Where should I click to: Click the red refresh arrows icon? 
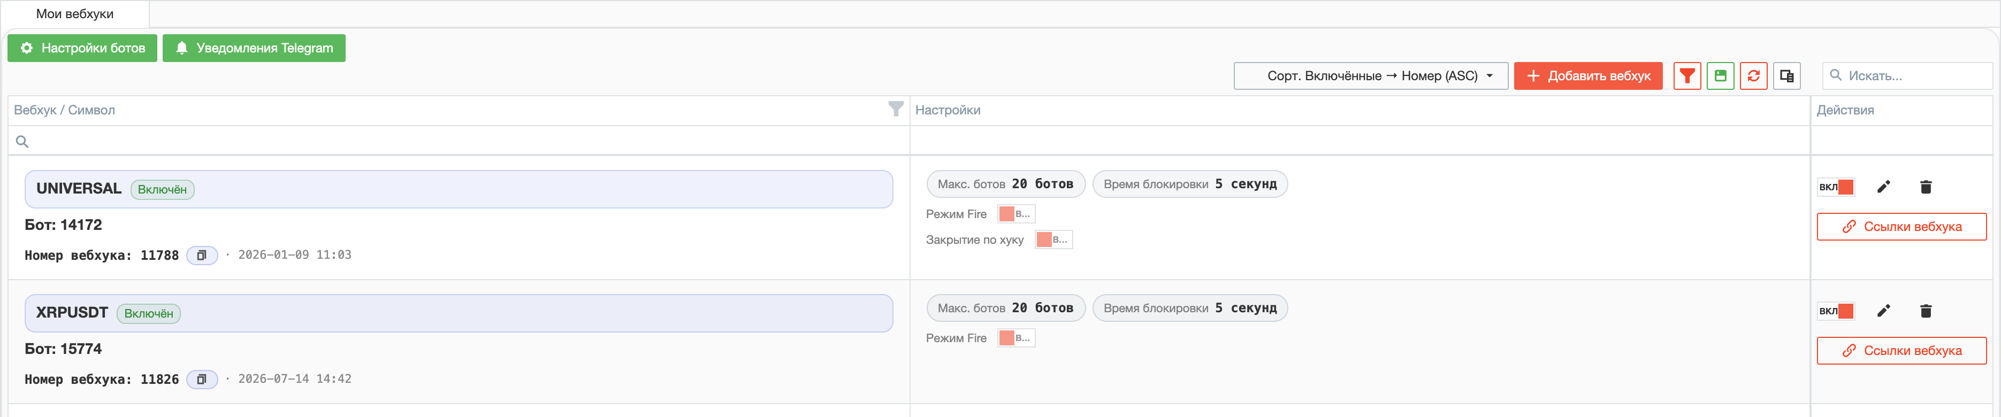1753,76
